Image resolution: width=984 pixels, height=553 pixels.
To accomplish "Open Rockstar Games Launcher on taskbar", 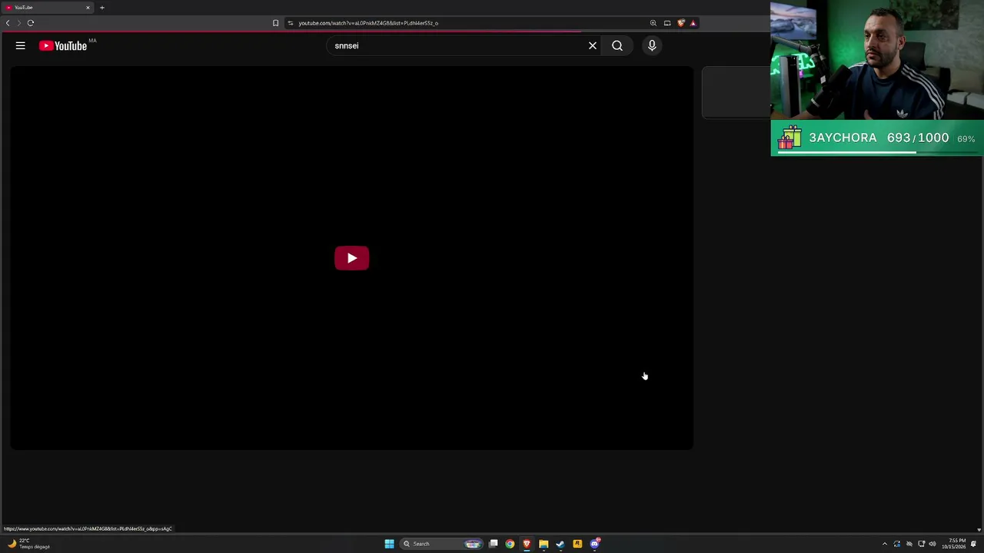I will coord(577,544).
